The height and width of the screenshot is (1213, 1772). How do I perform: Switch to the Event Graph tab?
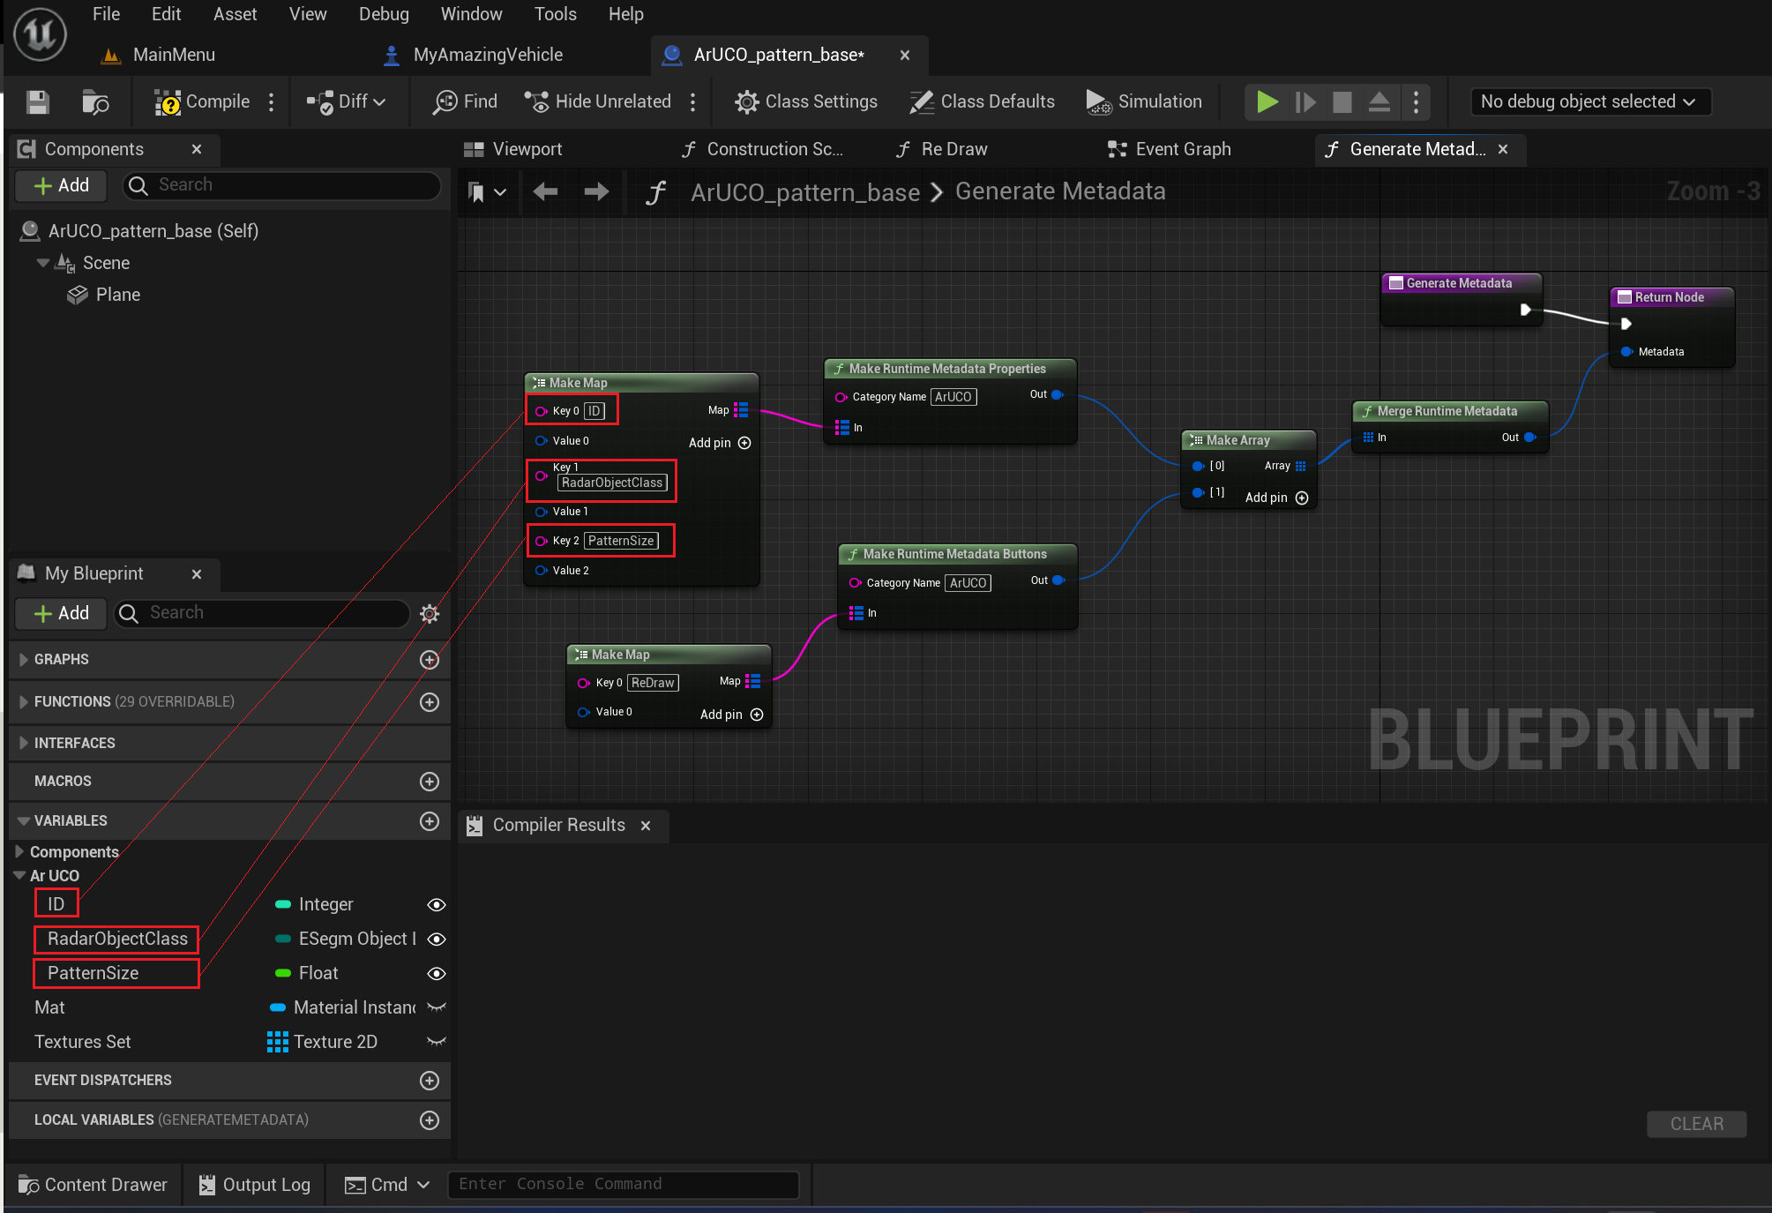point(1170,149)
